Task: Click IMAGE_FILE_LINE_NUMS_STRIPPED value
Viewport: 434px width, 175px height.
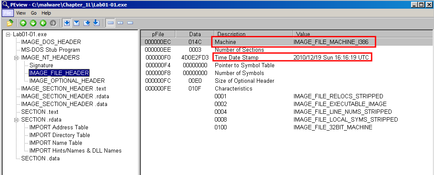Action: pos(343,112)
